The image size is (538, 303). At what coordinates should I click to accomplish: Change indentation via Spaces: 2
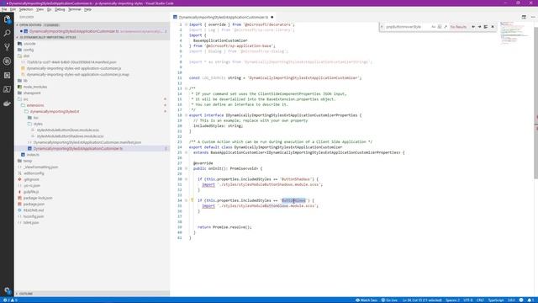452,300
